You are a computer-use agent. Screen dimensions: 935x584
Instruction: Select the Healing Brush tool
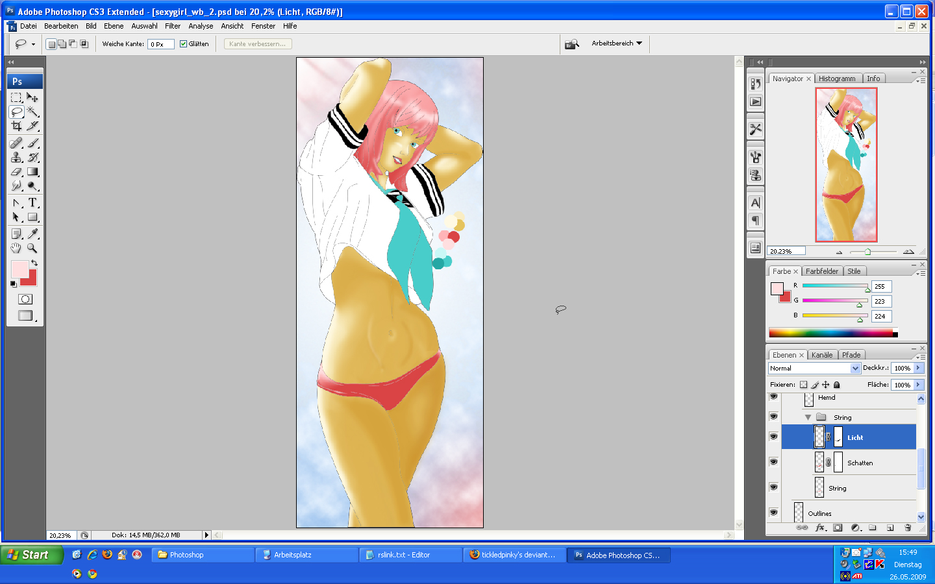click(x=17, y=143)
